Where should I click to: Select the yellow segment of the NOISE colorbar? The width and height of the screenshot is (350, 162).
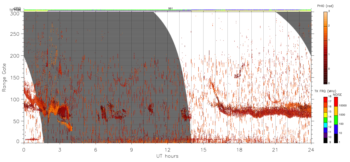pyautogui.click(x=335, y=111)
